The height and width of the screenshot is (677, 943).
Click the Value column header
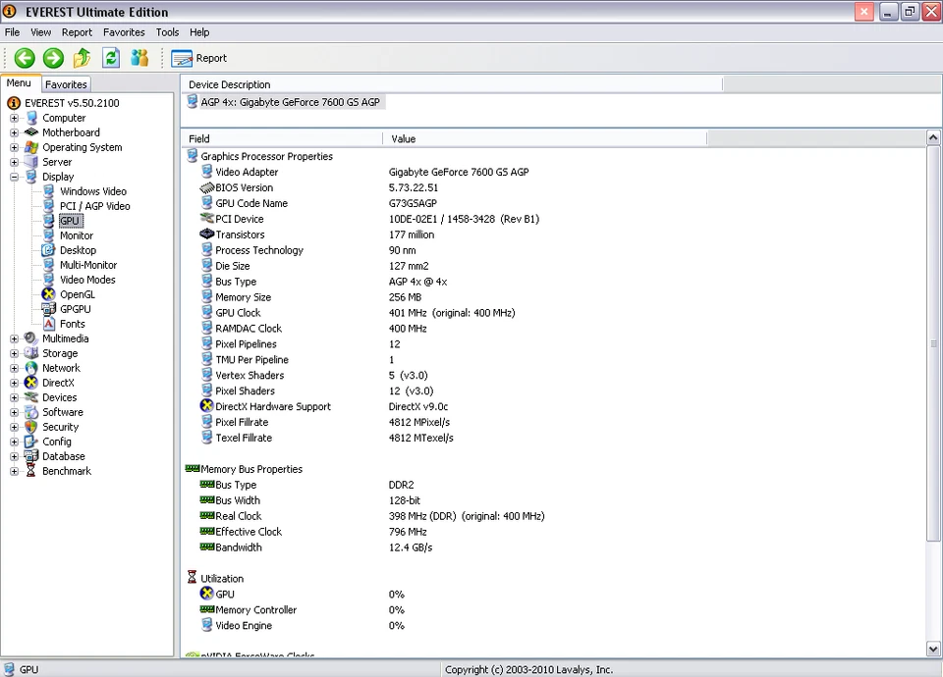[x=404, y=138]
